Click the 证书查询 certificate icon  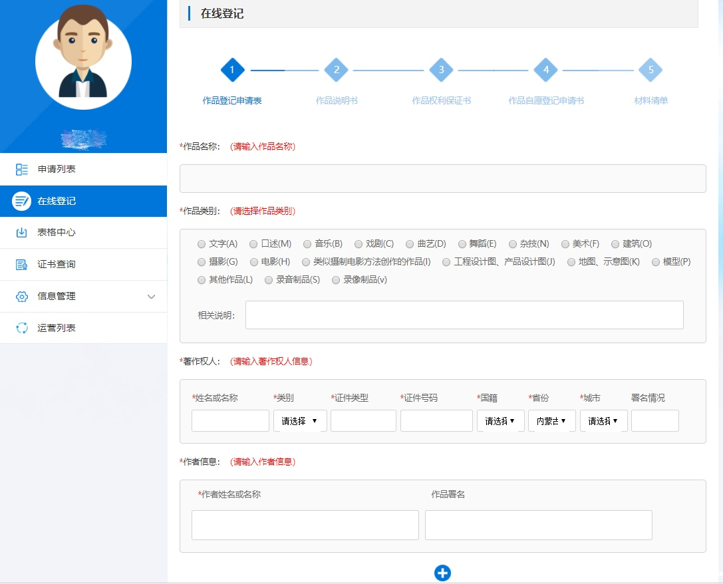pyautogui.click(x=22, y=265)
